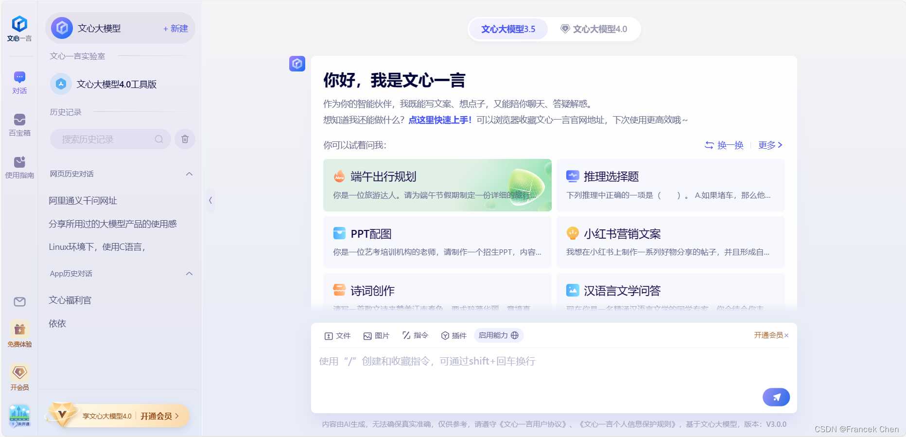Click the assistant avatar beside greeting

(297, 64)
